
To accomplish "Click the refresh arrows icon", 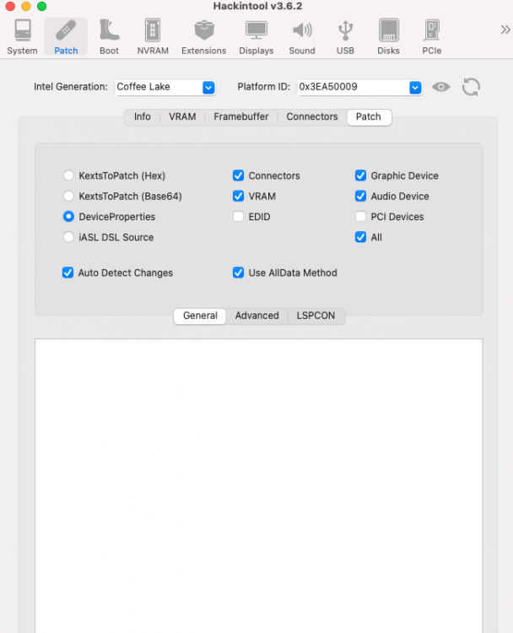I will point(471,87).
